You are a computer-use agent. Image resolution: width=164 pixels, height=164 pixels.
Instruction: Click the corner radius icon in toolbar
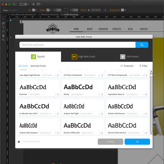66,10
